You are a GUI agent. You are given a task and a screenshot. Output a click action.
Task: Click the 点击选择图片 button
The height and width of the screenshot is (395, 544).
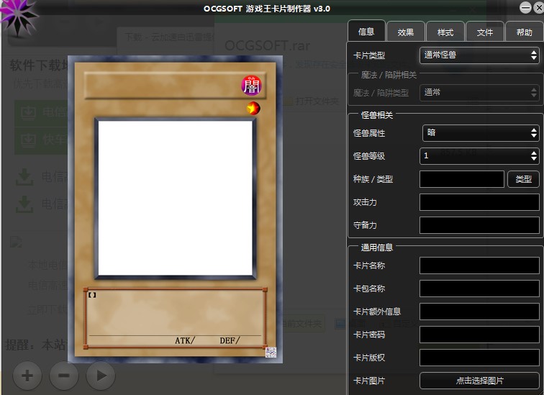(x=479, y=381)
